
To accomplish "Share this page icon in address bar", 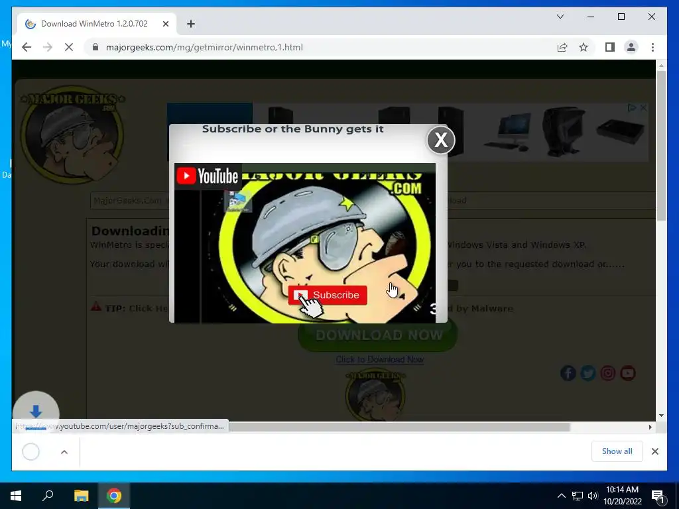I will point(562,47).
